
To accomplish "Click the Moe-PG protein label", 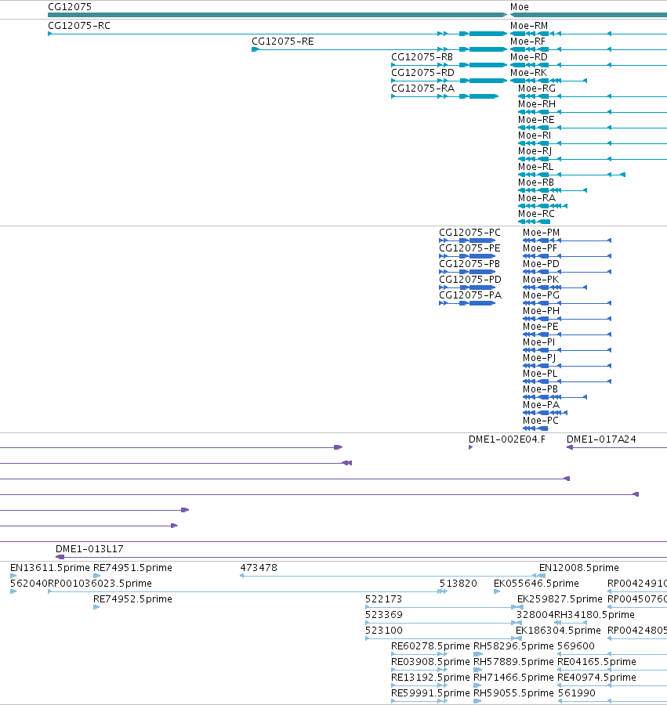I will (x=542, y=295).
